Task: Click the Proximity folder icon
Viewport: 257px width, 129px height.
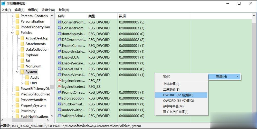Action: [x=17, y=111]
